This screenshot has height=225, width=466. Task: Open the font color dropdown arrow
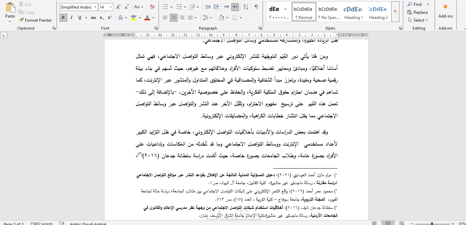[x=153, y=18]
